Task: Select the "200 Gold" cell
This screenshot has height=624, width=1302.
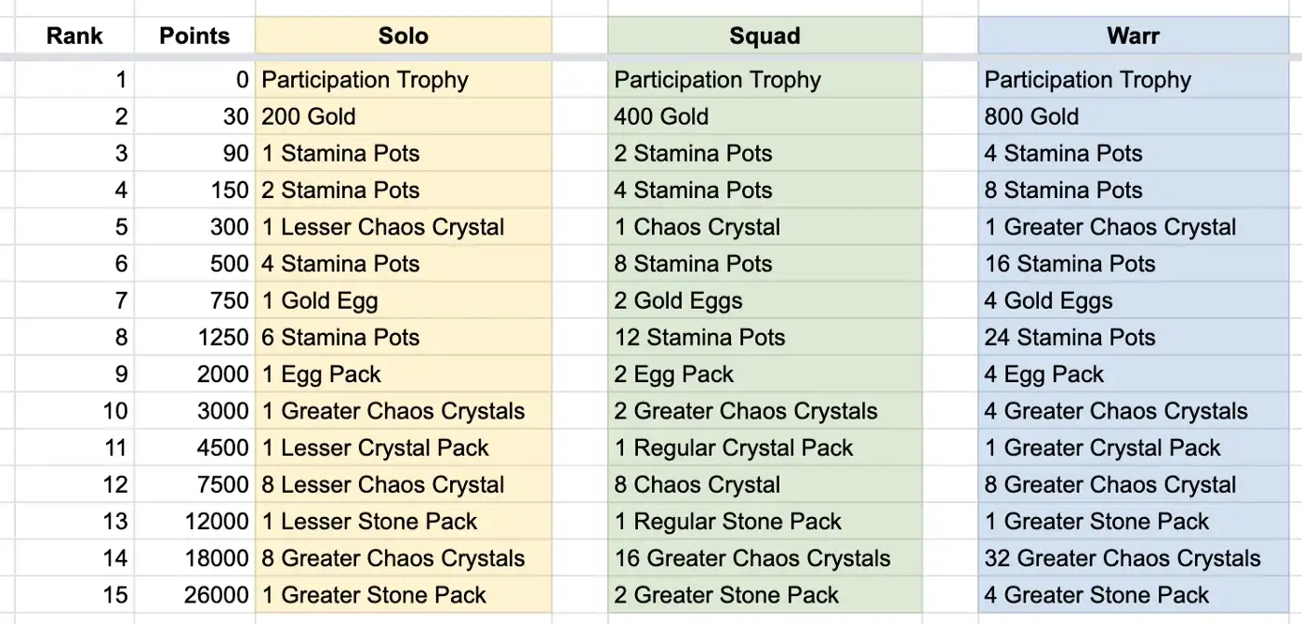Action: [403, 116]
